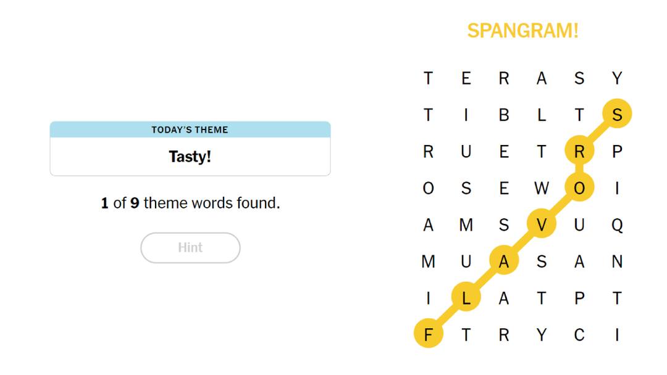Click the SPANGRAM! heading text
Screen dimensions: 667x375
tap(522, 31)
